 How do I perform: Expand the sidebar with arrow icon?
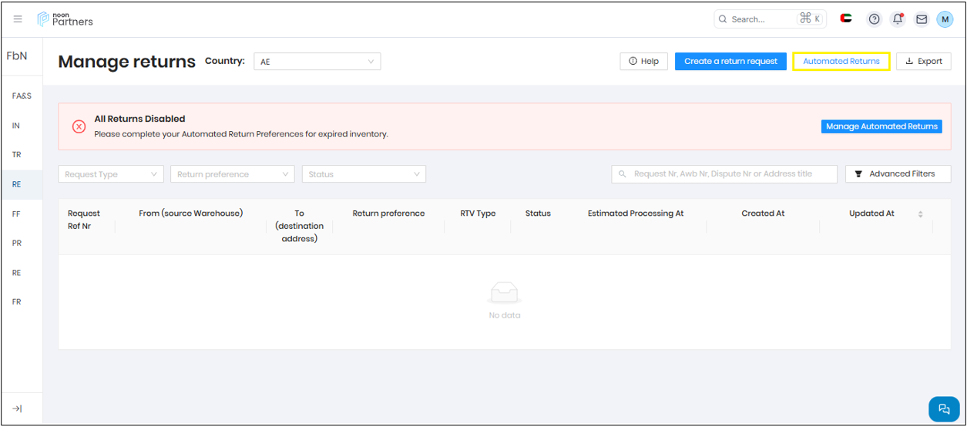(x=17, y=409)
